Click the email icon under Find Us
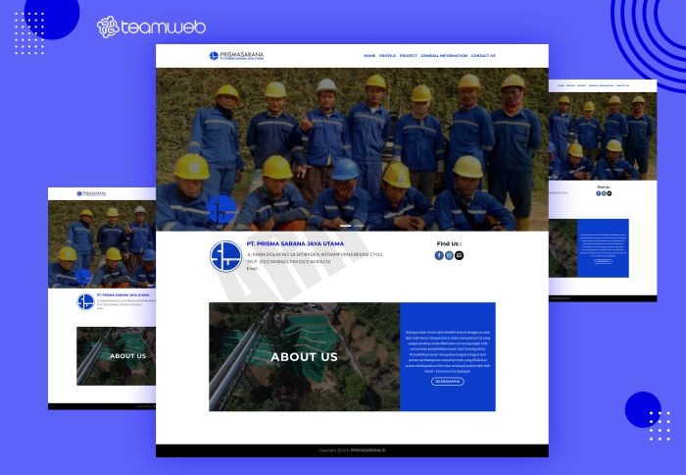Image resolution: width=686 pixels, height=475 pixels. (x=459, y=255)
